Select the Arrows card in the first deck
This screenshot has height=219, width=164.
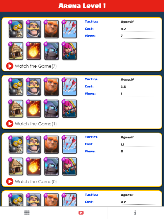[69, 29]
